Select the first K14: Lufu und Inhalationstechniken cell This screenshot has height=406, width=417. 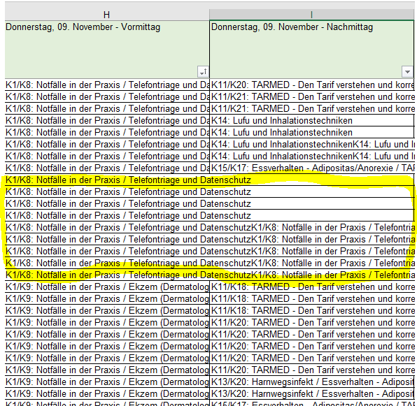tap(311, 121)
